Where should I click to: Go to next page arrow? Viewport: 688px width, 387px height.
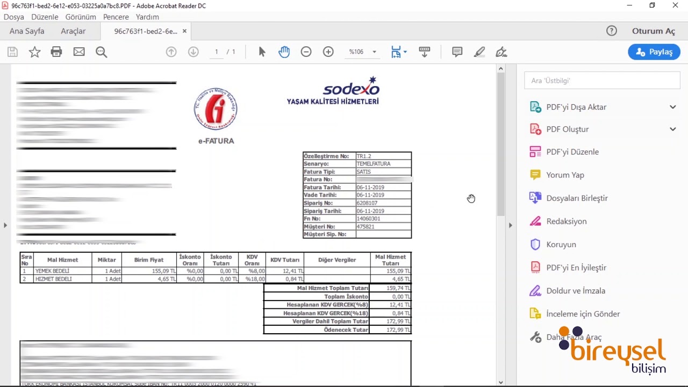[193, 52]
